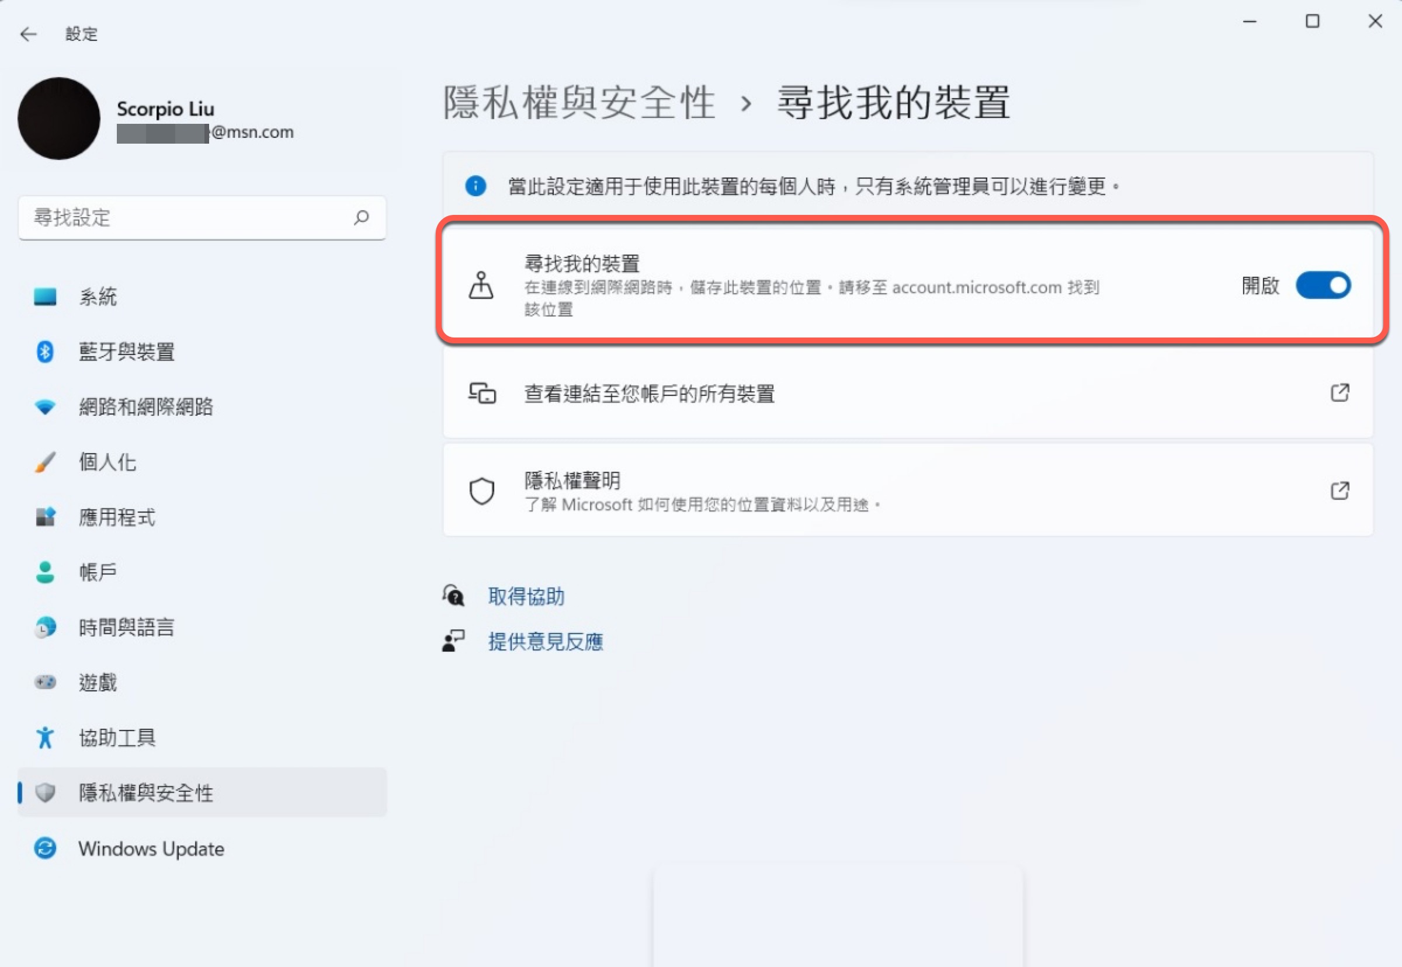This screenshot has width=1402, height=967.
Task: Go to 個人化 settings
Action: pyautogui.click(x=107, y=462)
